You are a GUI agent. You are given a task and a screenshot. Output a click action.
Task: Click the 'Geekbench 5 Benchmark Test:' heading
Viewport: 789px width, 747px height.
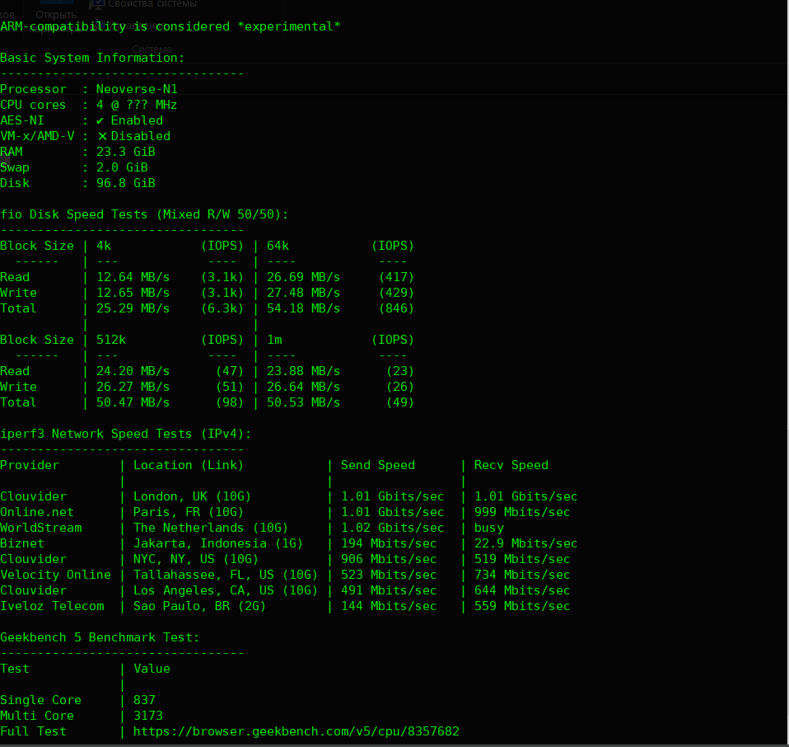pyautogui.click(x=100, y=637)
